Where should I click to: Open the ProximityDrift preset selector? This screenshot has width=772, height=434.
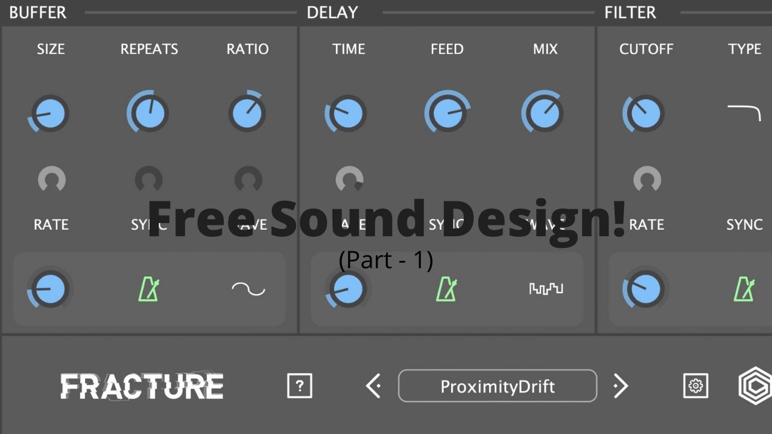[x=498, y=386]
